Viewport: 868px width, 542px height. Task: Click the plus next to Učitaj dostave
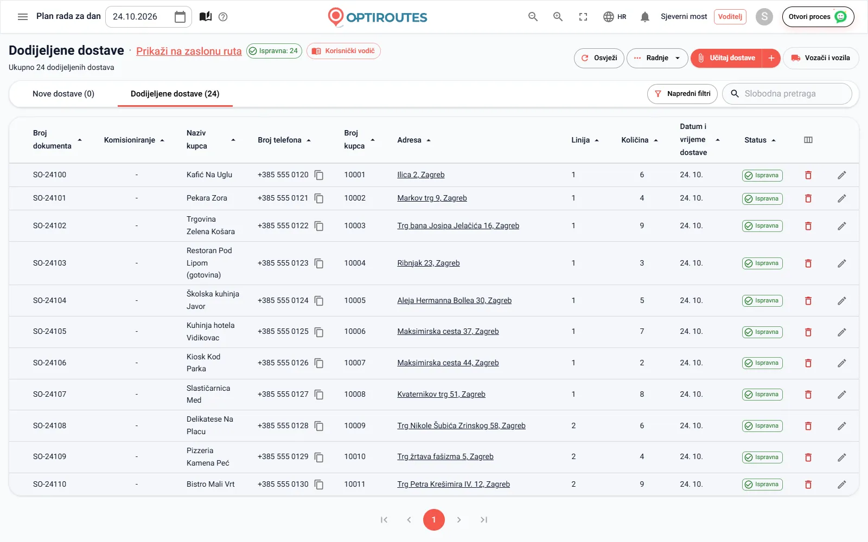pos(771,58)
